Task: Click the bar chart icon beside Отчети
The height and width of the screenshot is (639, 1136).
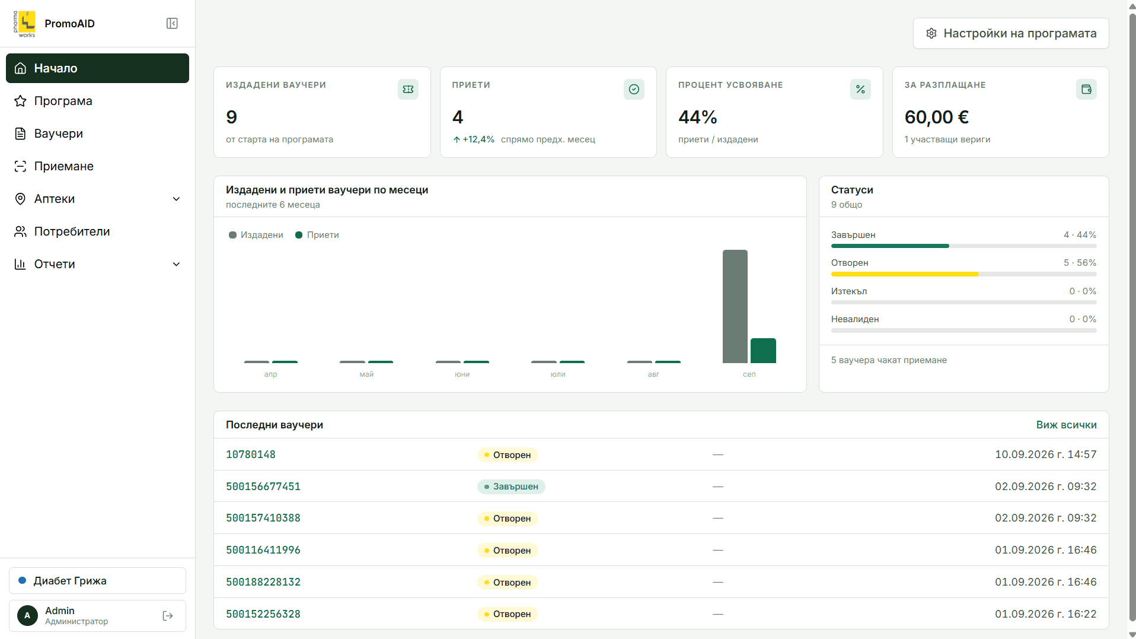Action: (x=20, y=264)
